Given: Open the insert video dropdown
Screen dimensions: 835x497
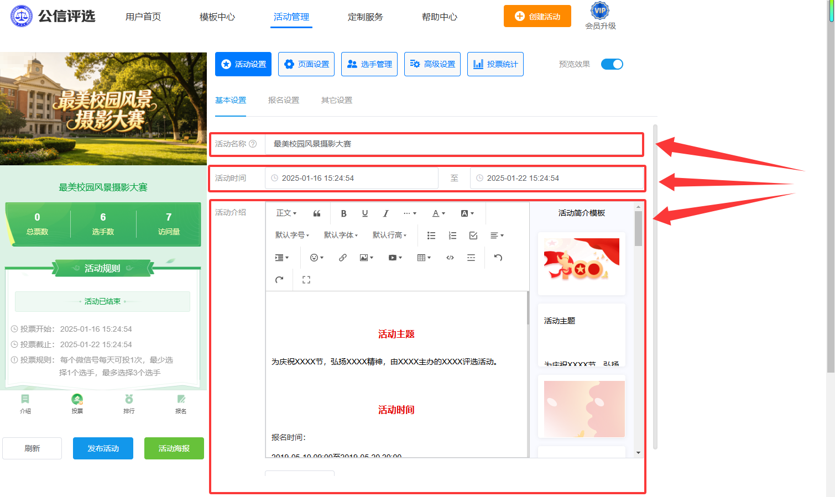Looking at the screenshot, I should 395,258.
